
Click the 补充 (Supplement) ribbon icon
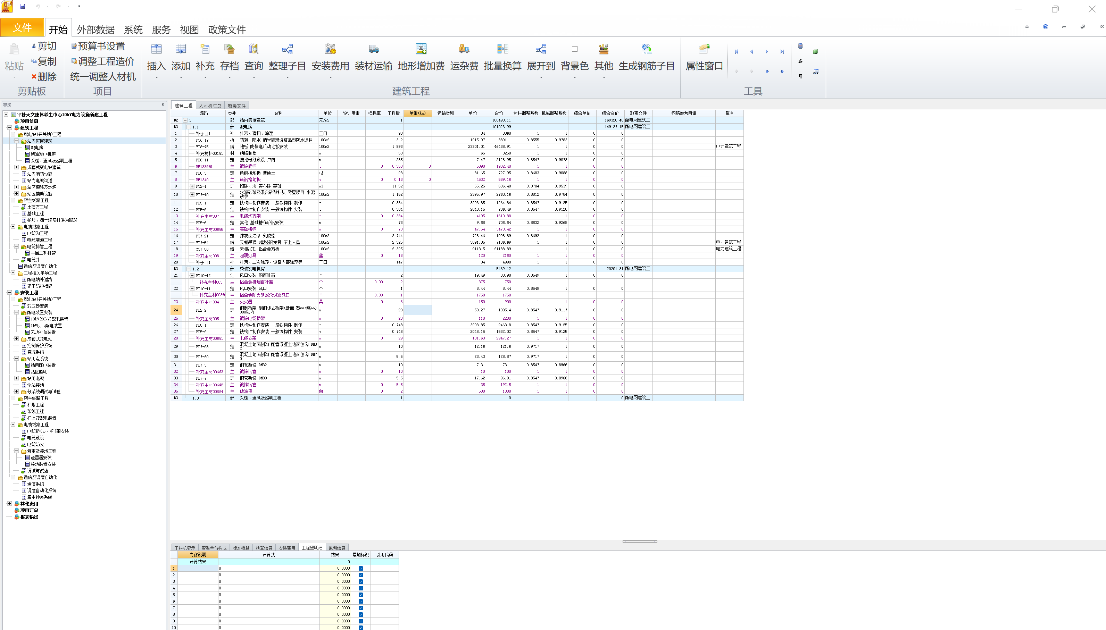(x=205, y=49)
